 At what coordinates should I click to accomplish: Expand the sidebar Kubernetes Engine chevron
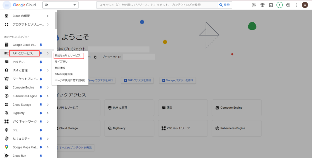pos(48,96)
